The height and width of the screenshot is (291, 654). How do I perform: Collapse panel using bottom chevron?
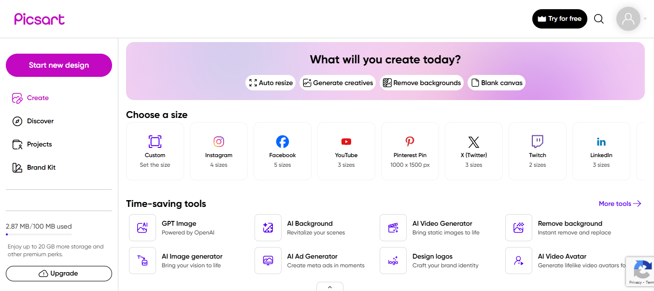(x=330, y=287)
